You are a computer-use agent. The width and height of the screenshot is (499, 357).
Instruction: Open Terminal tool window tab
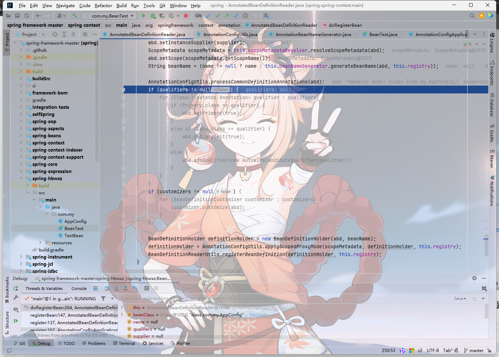[124, 343]
